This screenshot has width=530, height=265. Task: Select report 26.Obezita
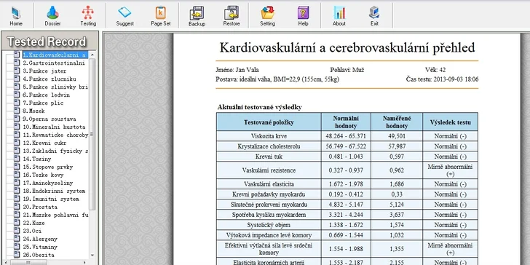[39, 255]
